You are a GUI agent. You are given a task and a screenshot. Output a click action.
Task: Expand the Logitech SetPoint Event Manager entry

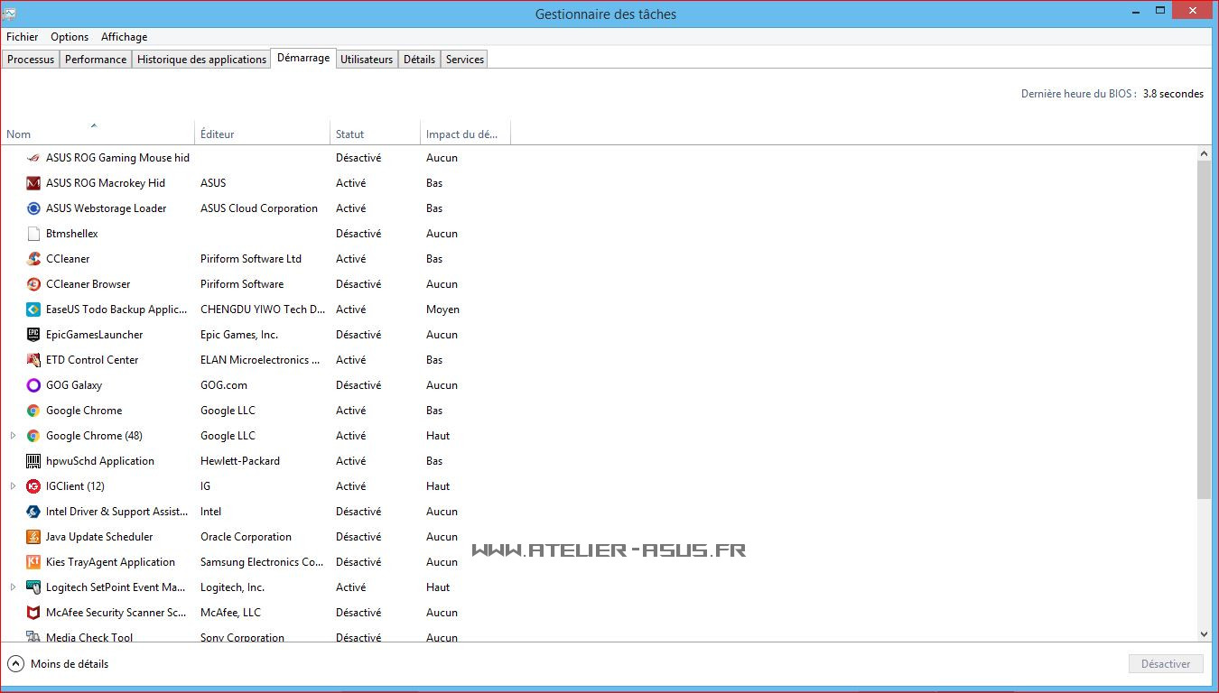[x=13, y=587]
